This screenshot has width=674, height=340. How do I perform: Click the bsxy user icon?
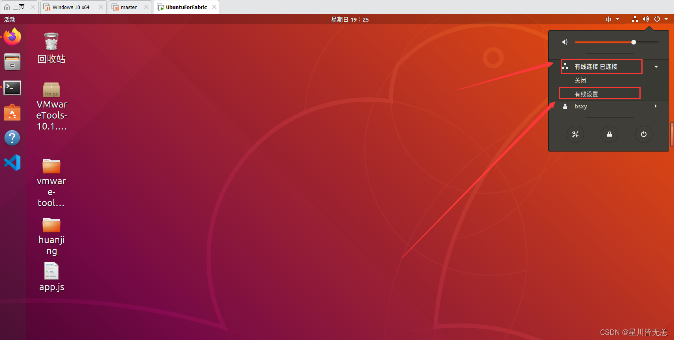coord(565,106)
